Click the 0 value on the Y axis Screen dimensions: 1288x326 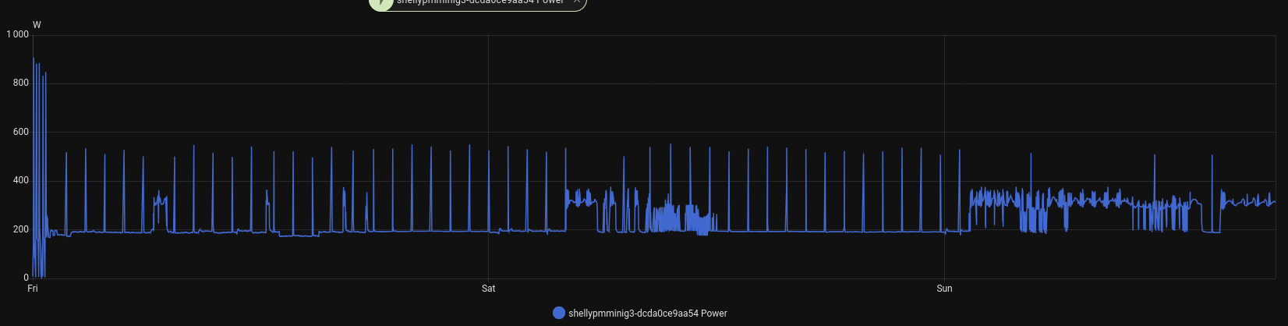(26, 278)
